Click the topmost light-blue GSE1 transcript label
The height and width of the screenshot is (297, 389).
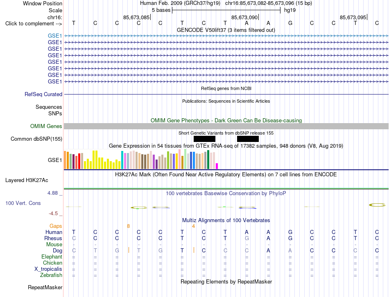[x=55, y=36]
